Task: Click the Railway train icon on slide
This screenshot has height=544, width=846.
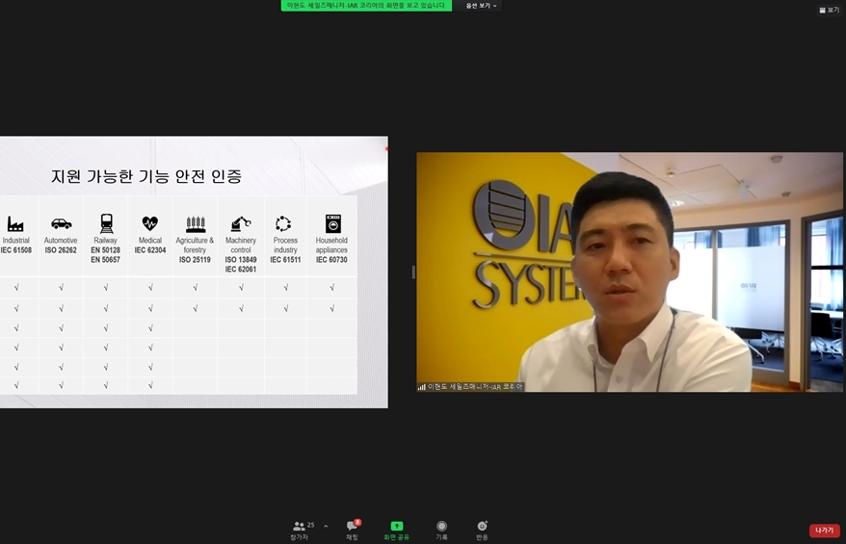Action: (106, 223)
